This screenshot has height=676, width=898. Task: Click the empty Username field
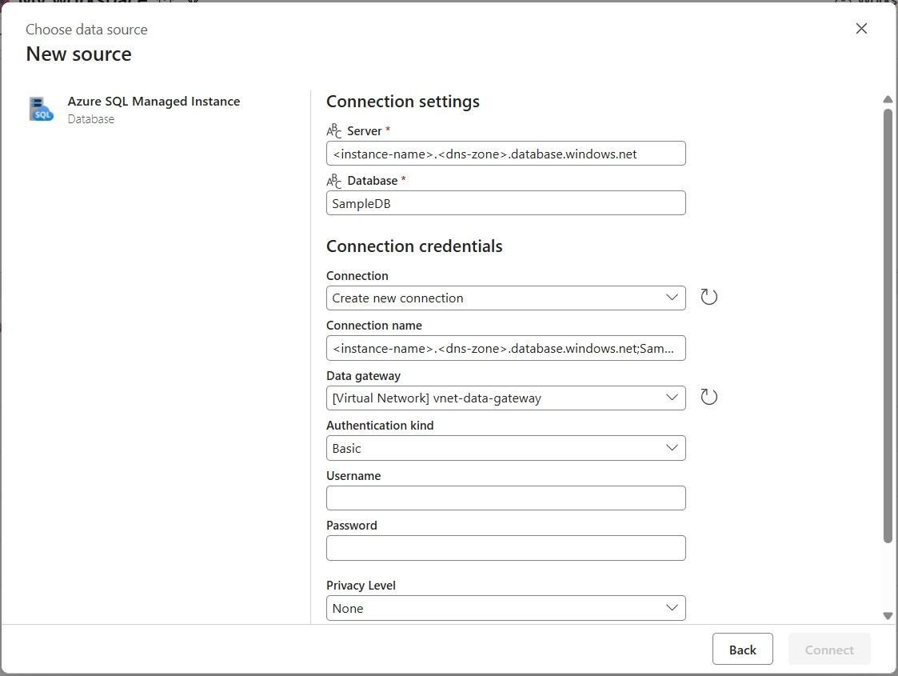pos(505,498)
